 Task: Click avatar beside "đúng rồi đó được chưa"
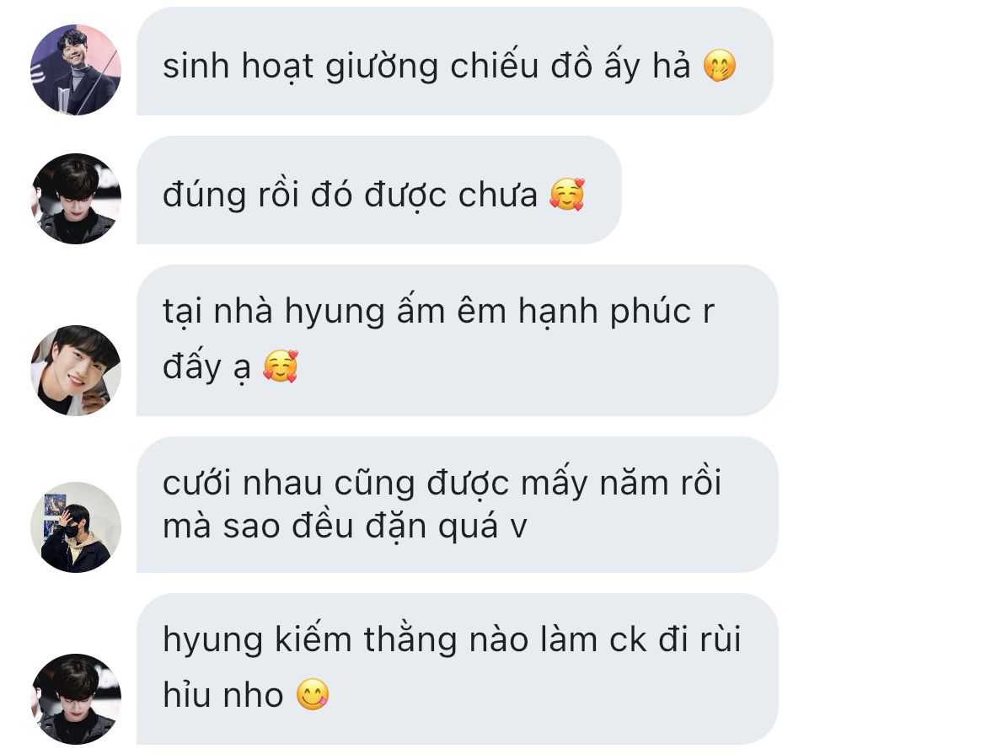click(x=76, y=199)
